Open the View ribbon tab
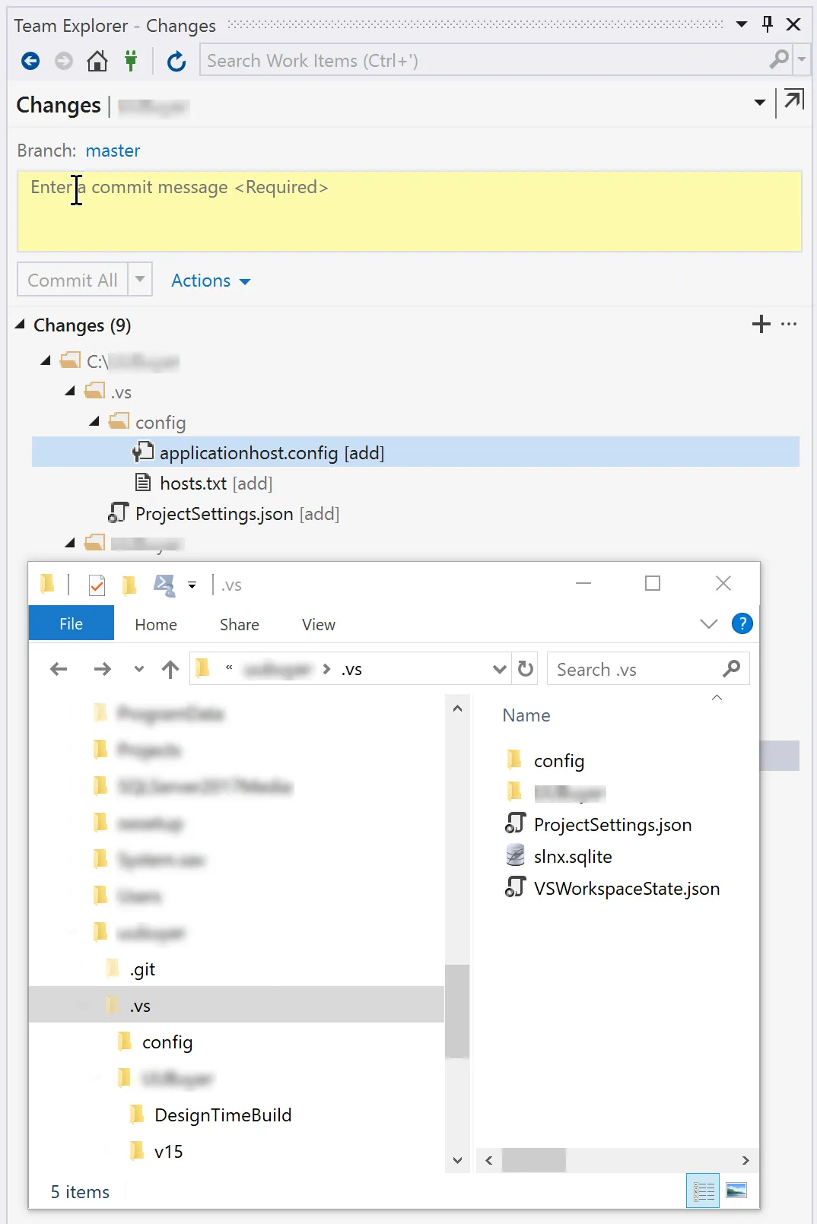The image size is (817, 1224). (319, 624)
